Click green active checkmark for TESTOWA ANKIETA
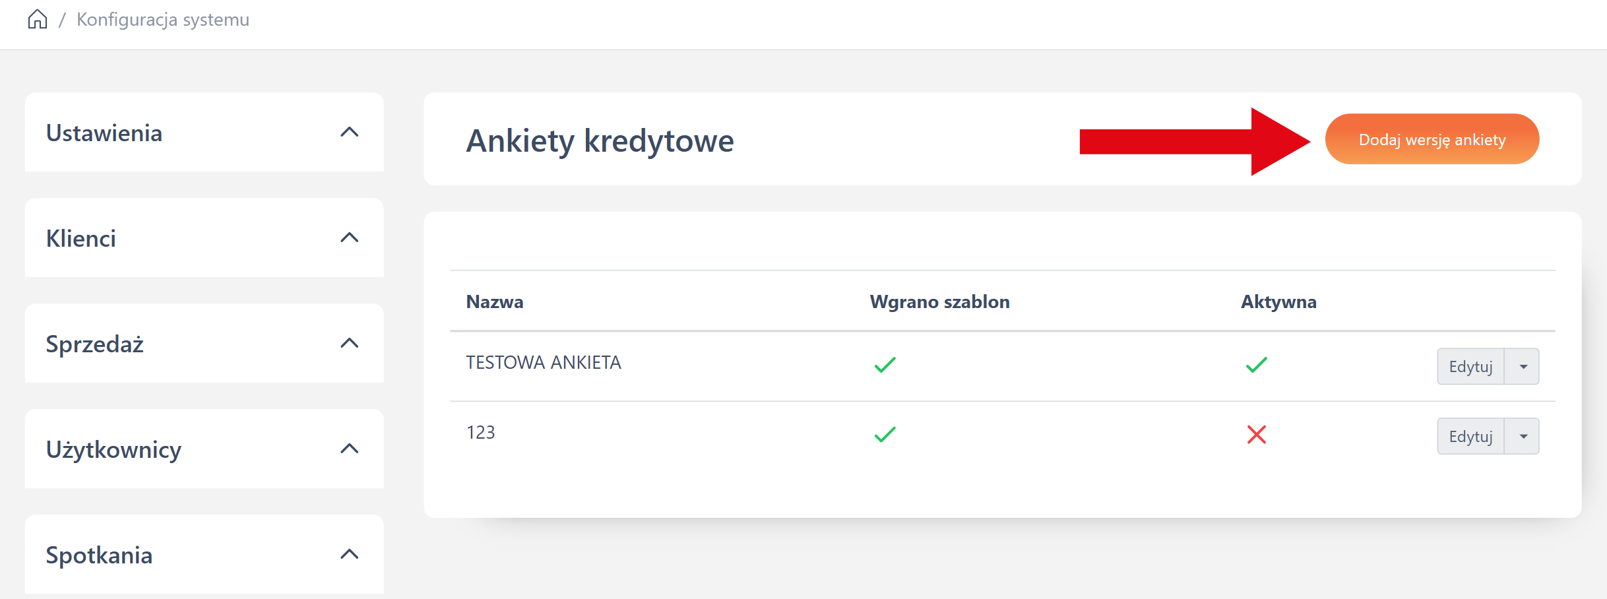The image size is (1607, 599). tap(1256, 365)
